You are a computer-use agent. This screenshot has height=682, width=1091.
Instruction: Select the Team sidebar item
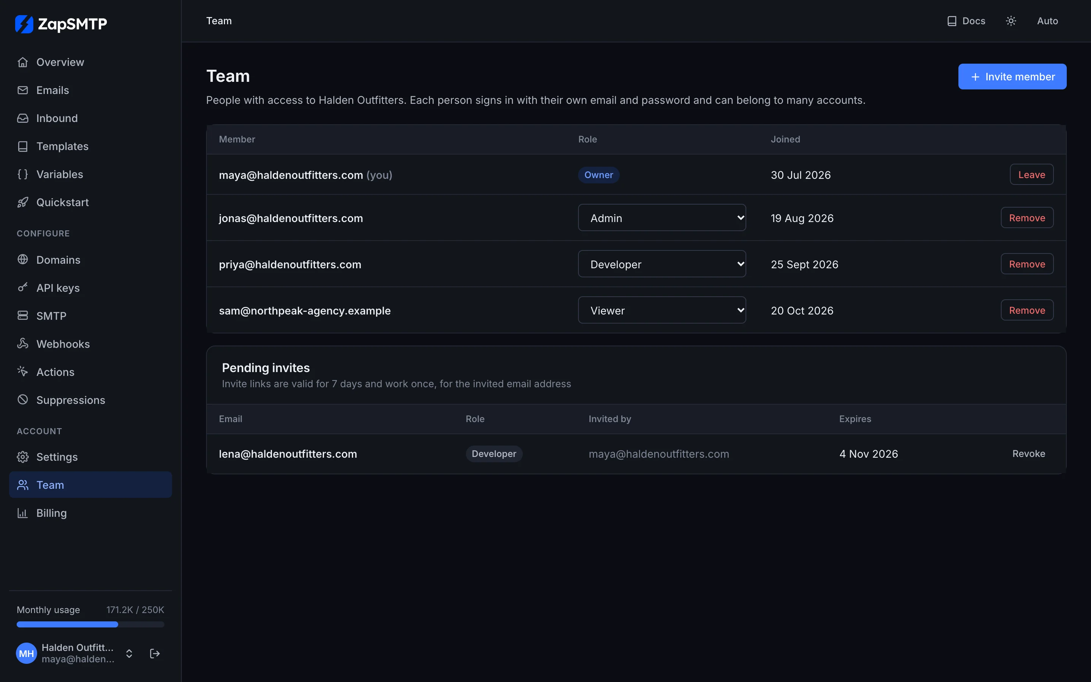(90, 485)
